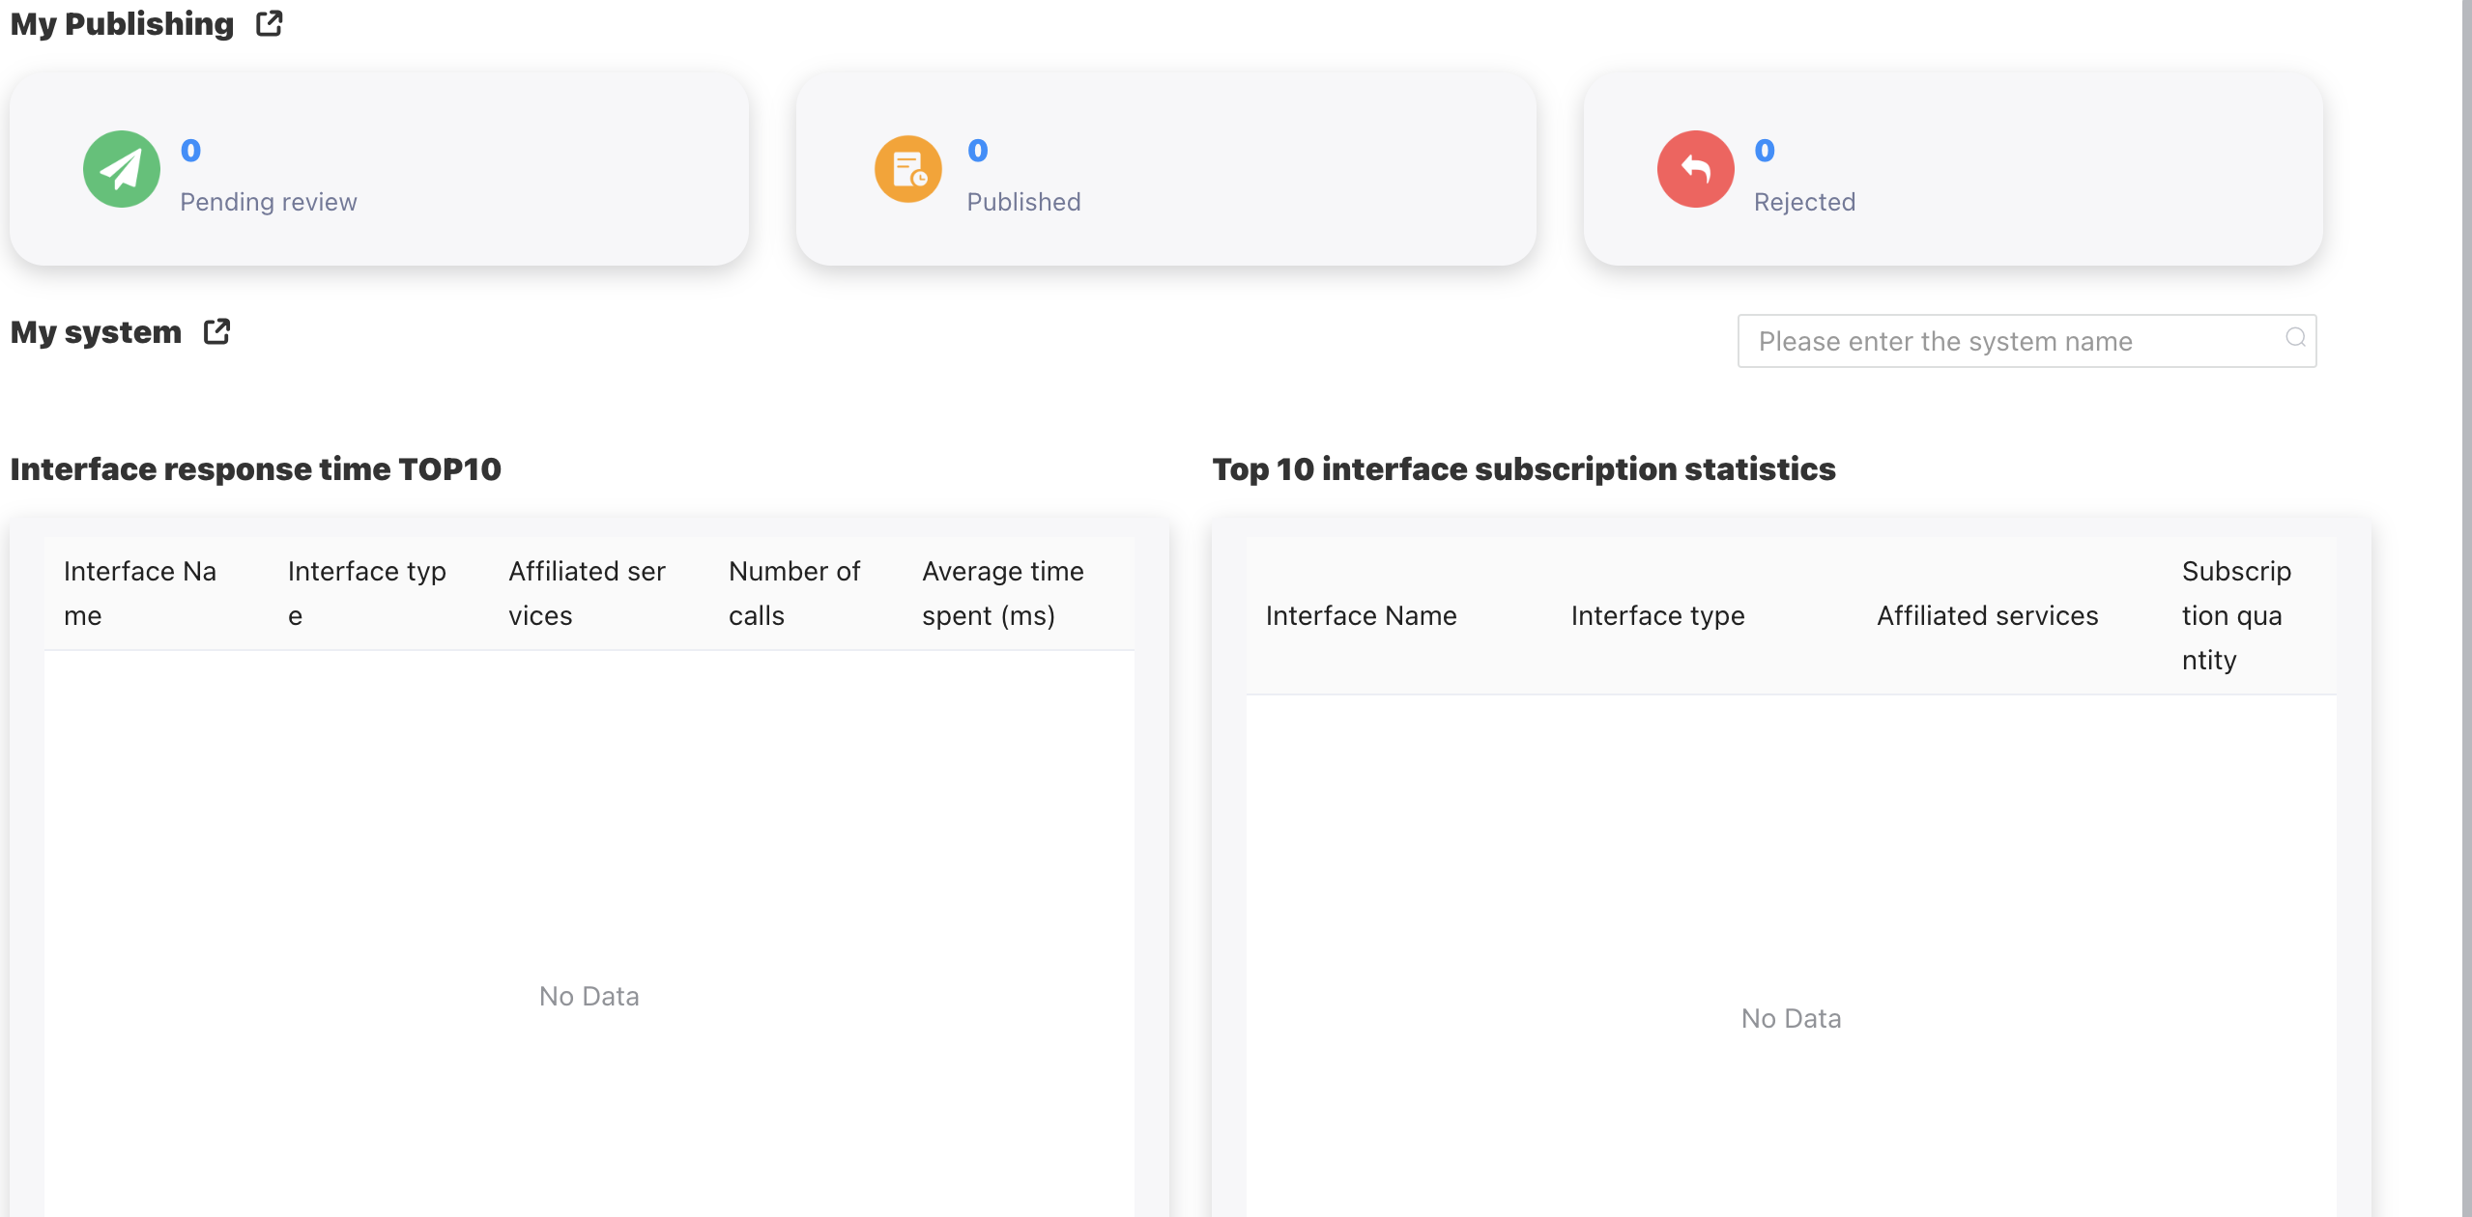Click the search magnifier icon in system name field

click(x=2295, y=337)
